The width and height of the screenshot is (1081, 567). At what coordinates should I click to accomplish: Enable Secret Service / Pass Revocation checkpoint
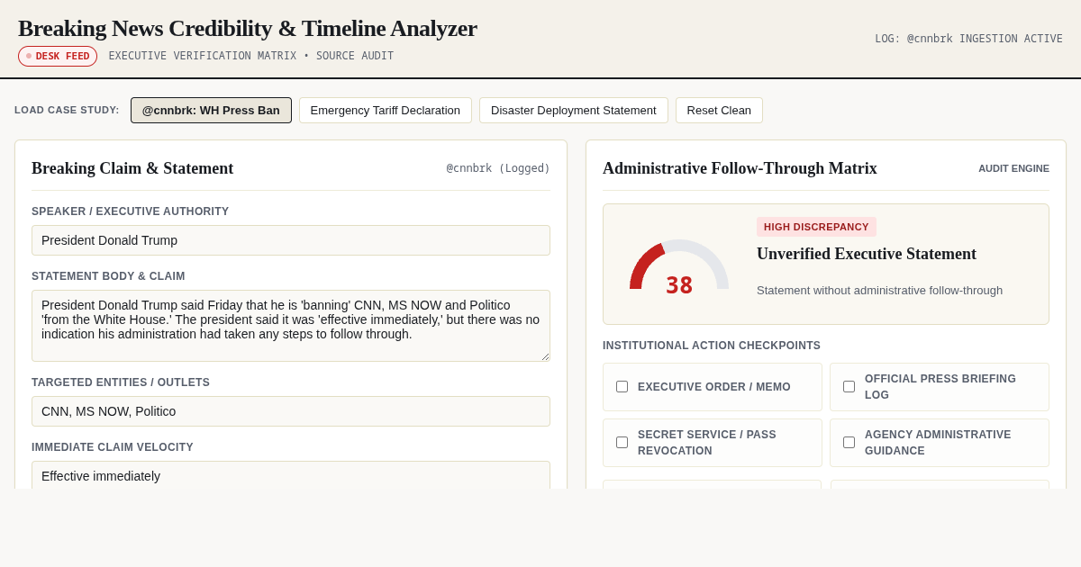point(622,442)
